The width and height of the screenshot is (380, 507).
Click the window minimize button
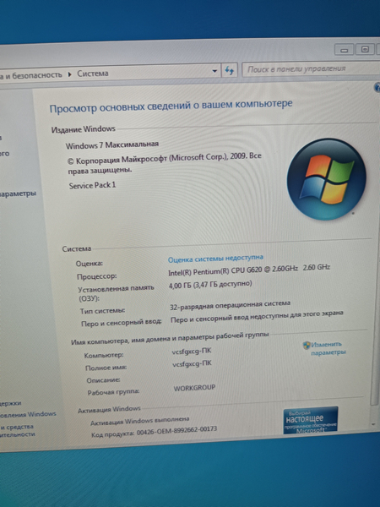pyautogui.click(x=345, y=50)
